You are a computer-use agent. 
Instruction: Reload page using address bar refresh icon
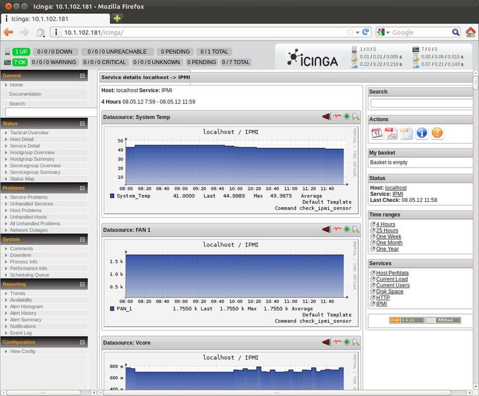tap(365, 32)
